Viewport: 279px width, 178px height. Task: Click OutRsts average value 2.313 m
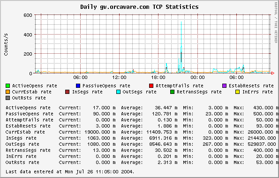(x=167, y=163)
